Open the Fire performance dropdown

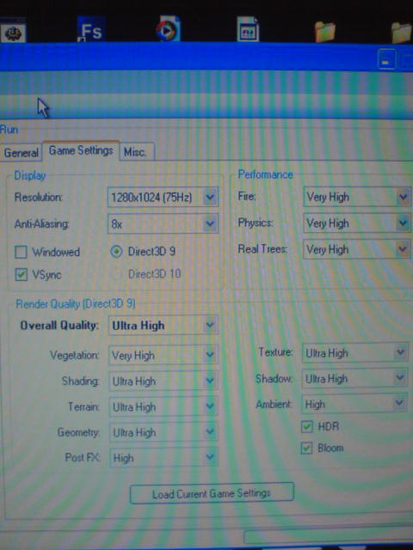[357, 197]
